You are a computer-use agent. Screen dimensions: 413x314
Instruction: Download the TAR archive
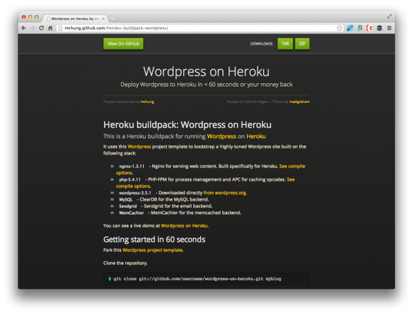(x=285, y=44)
